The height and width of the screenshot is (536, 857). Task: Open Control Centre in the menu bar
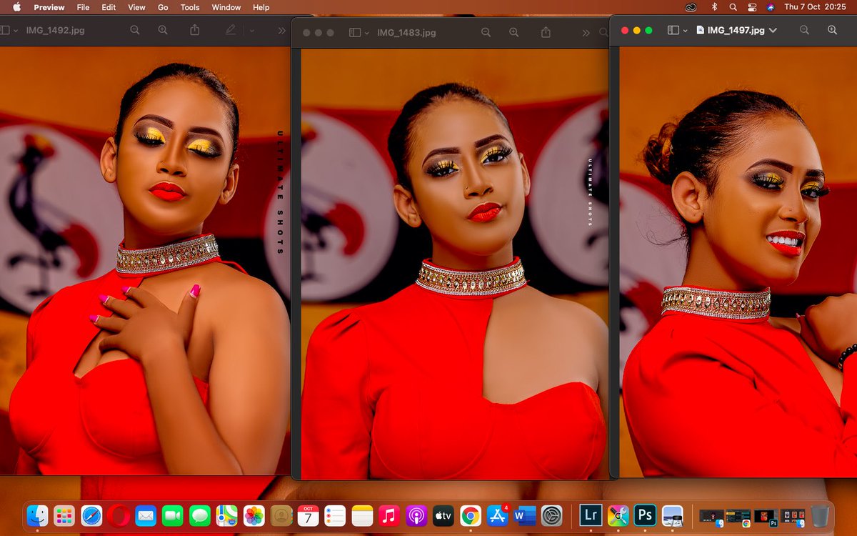pyautogui.click(x=752, y=7)
